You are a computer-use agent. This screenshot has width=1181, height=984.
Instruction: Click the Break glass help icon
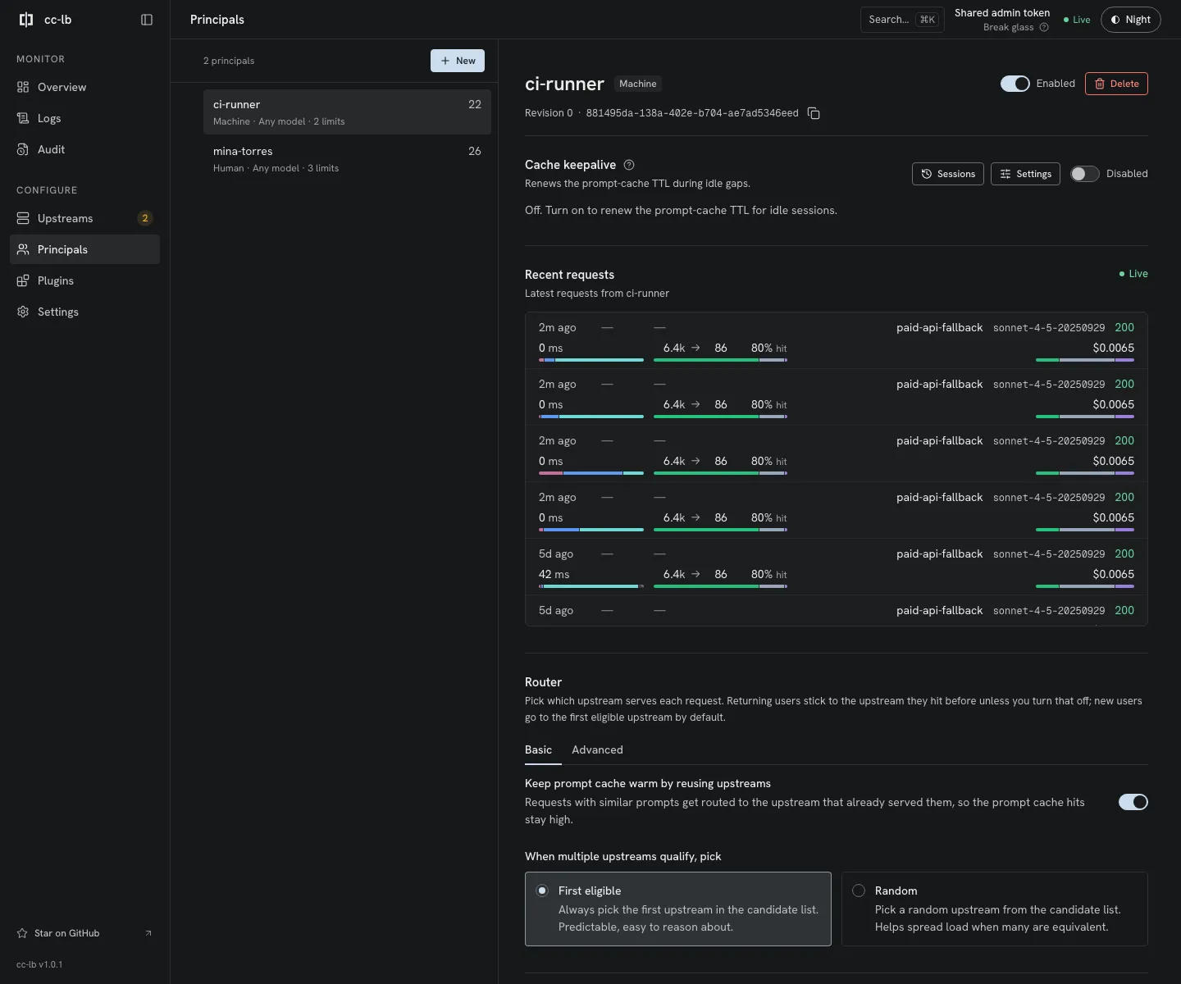tap(1044, 27)
